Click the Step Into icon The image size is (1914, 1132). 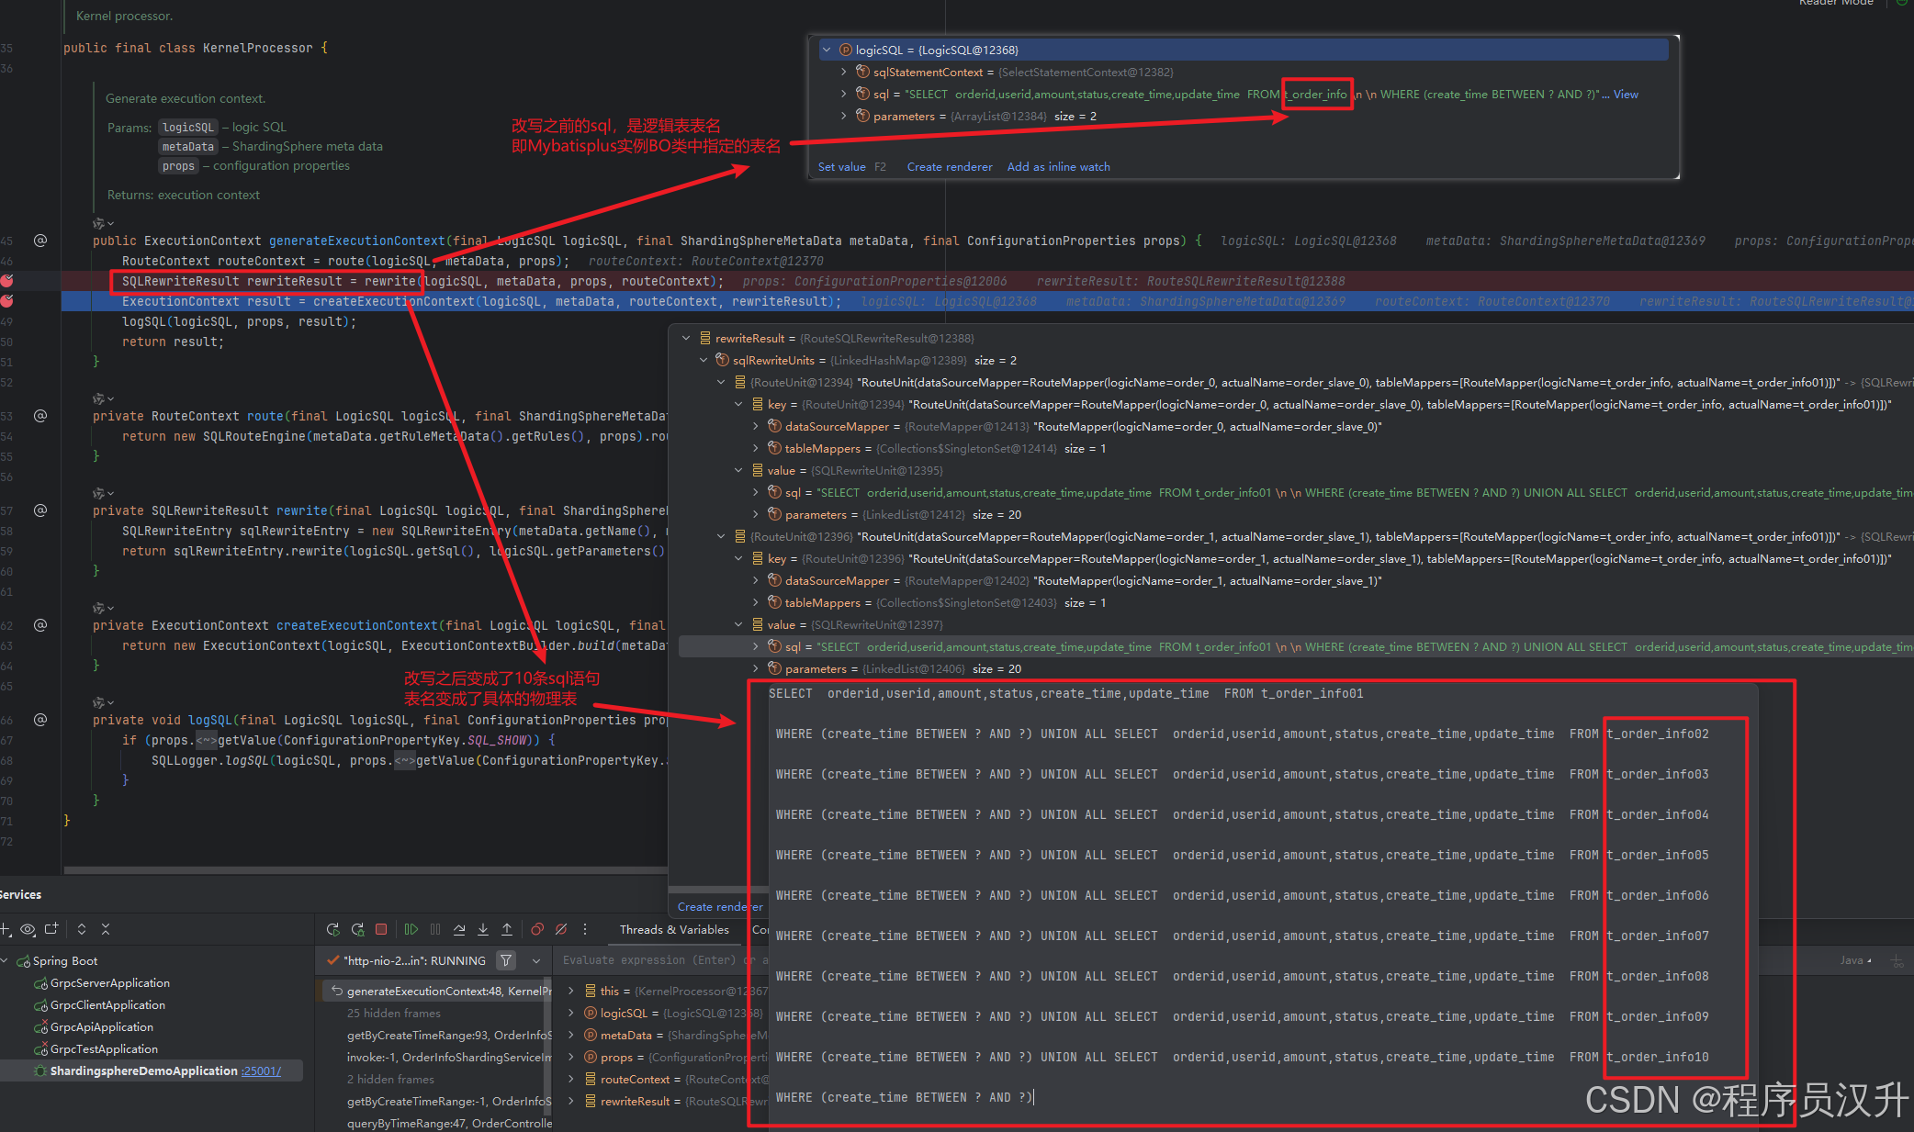[483, 929]
